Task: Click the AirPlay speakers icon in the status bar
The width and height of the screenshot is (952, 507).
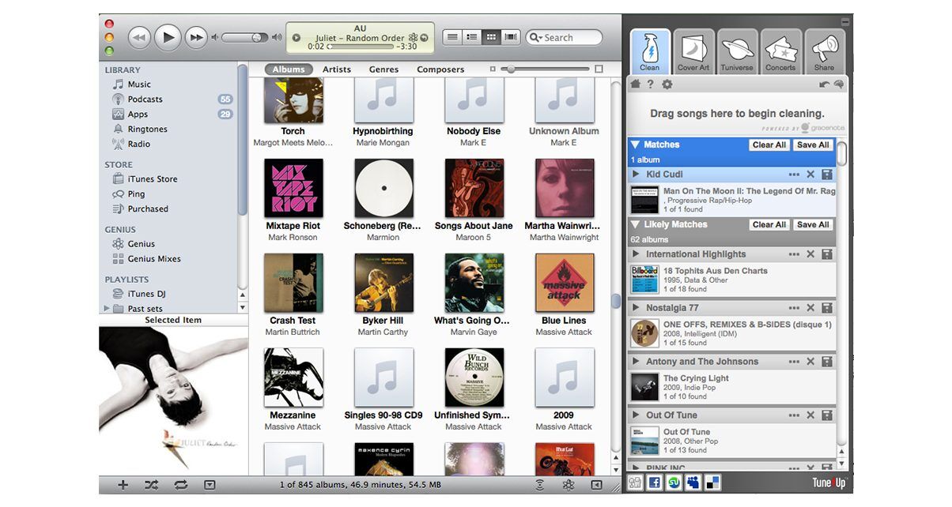Action: [540, 485]
